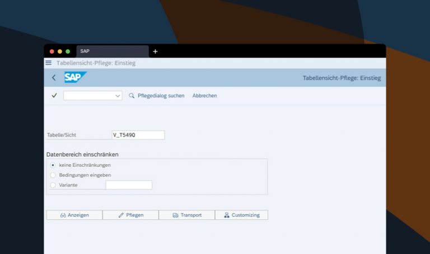Click Pflegedialog suchen
Image resolution: width=430 pixels, height=254 pixels.
pyautogui.click(x=161, y=96)
